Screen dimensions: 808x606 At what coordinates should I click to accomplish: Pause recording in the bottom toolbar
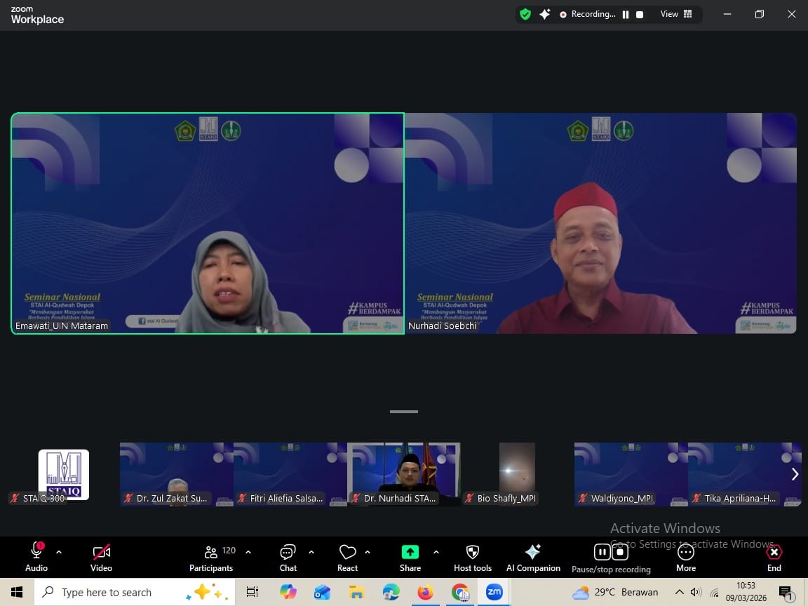602,552
